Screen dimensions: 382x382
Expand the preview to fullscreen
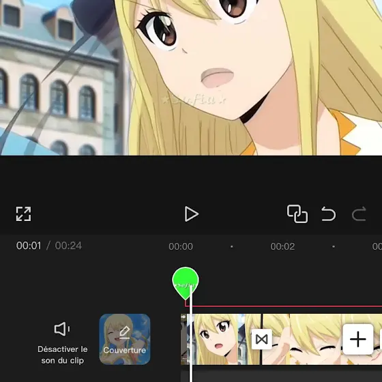23,214
